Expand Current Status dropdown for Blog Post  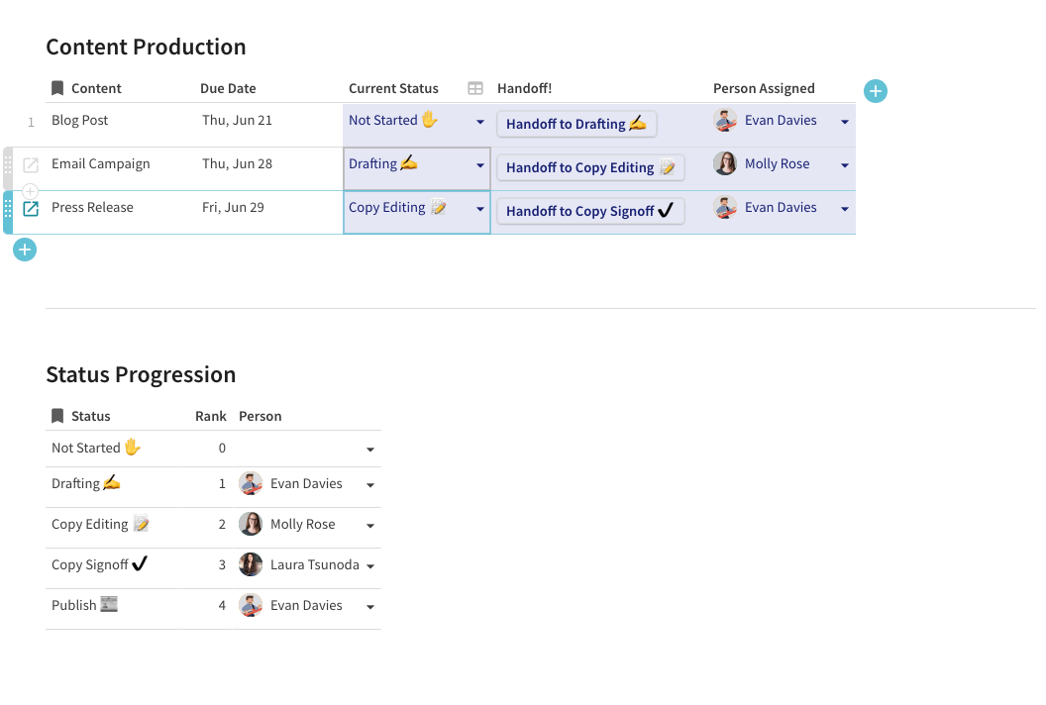(480, 122)
